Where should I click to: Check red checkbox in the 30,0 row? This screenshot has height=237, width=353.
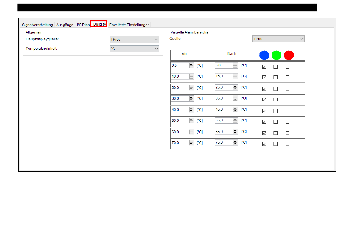pos(288,100)
